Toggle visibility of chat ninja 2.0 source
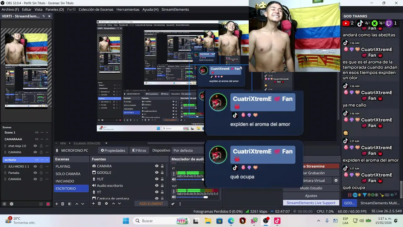Viewport: 403px width, 227px height. (x=35, y=146)
